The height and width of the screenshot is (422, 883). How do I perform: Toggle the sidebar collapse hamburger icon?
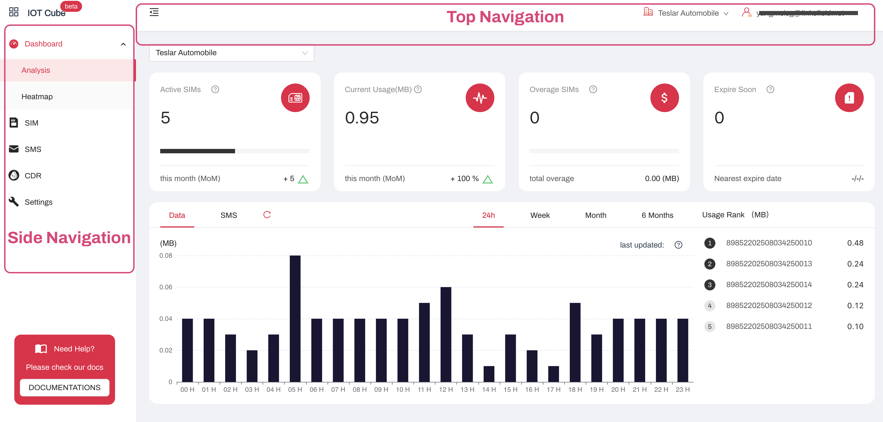tap(154, 12)
